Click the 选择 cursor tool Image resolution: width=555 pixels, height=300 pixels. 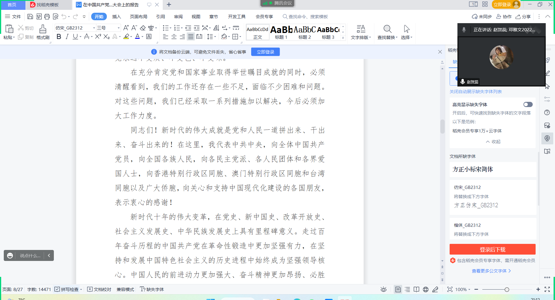[x=406, y=32]
